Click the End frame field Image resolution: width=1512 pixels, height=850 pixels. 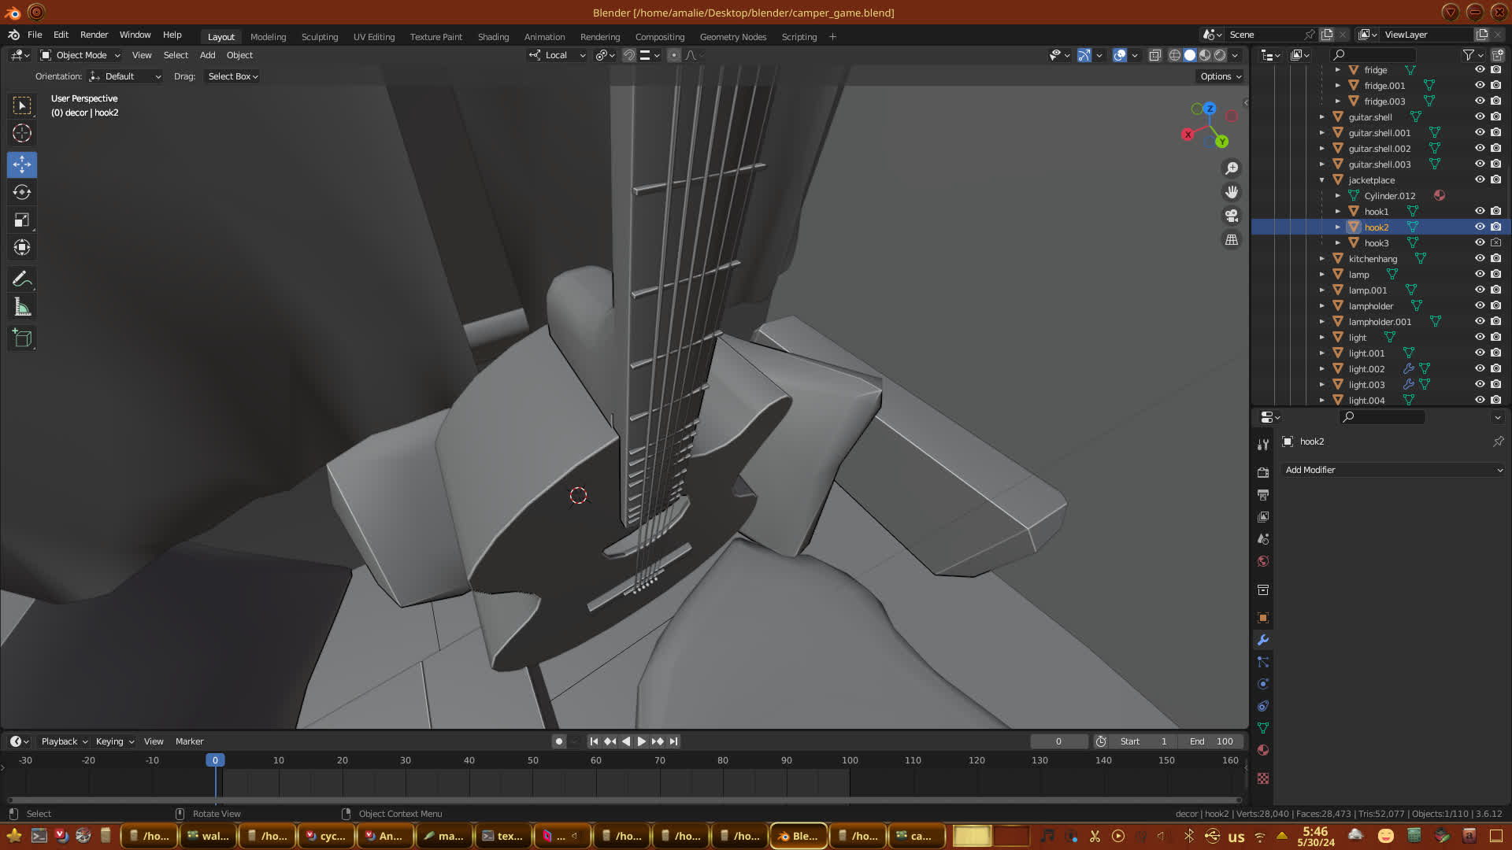(x=1211, y=741)
